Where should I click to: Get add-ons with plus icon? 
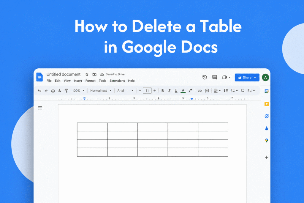[x=267, y=157]
